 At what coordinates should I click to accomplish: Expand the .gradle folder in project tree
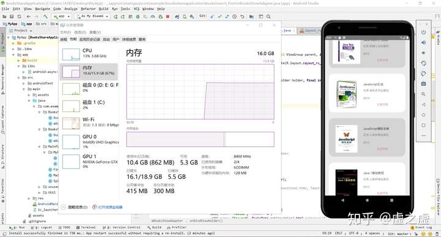click(x=13, y=43)
